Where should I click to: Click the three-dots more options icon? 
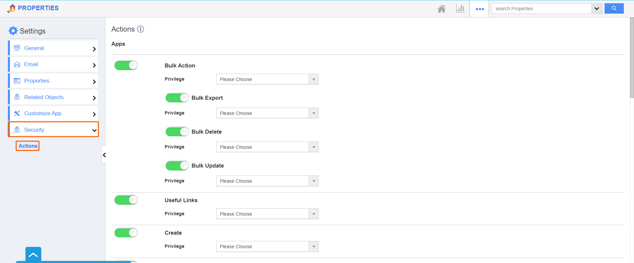(479, 9)
